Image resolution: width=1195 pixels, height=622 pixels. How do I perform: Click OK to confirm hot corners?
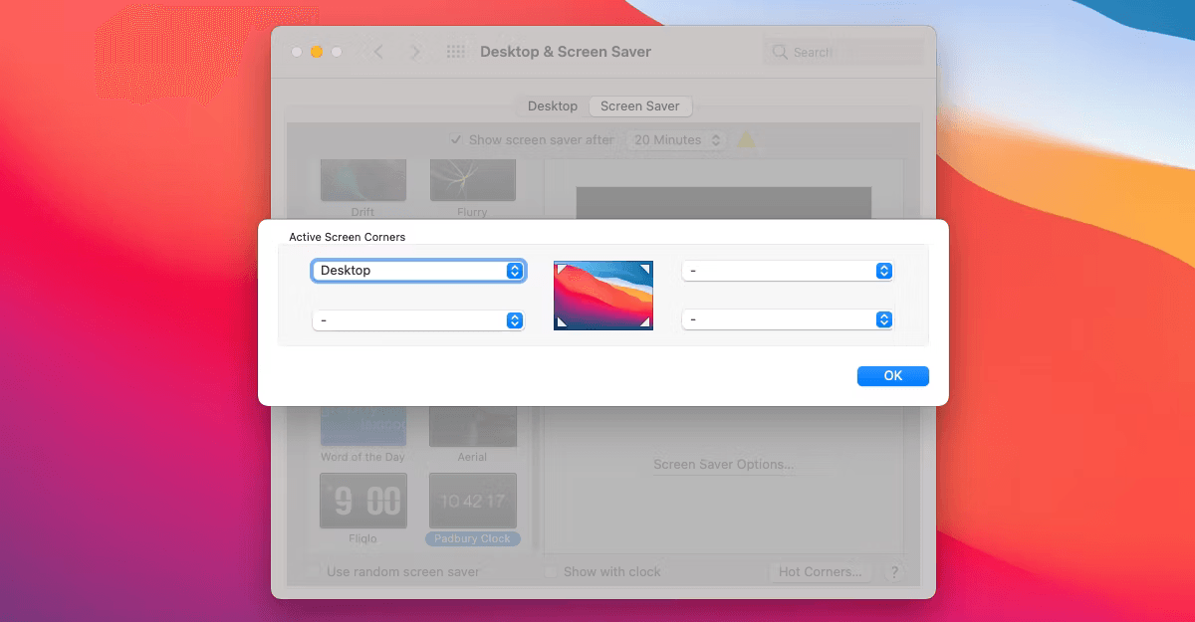(x=892, y=375)
